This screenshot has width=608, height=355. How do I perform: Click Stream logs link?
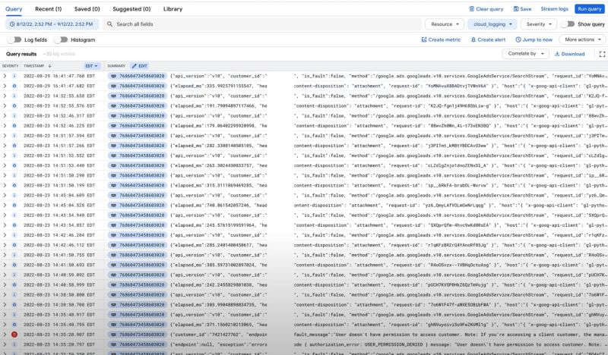click(555, 9)
